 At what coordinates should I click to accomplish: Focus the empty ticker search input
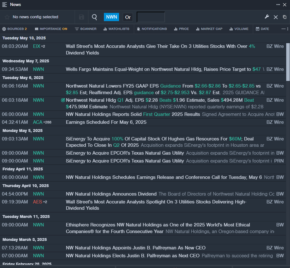tap(151, 17)
